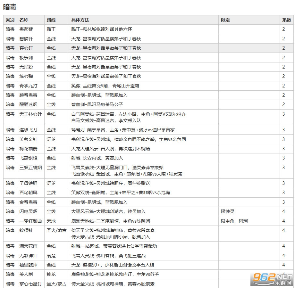
Task: Click 碧血剑-凤阳马府杀马公子 method text
Action: tap(97, 104)
